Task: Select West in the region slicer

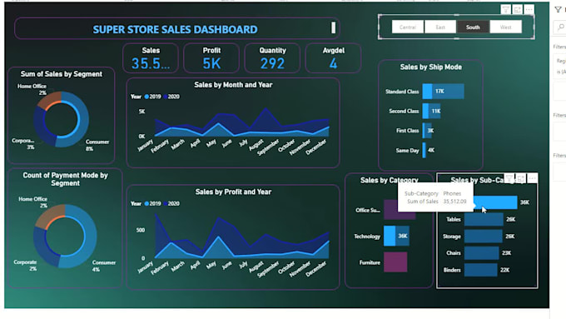Action: pyautogui.click(x=506, y=27)
